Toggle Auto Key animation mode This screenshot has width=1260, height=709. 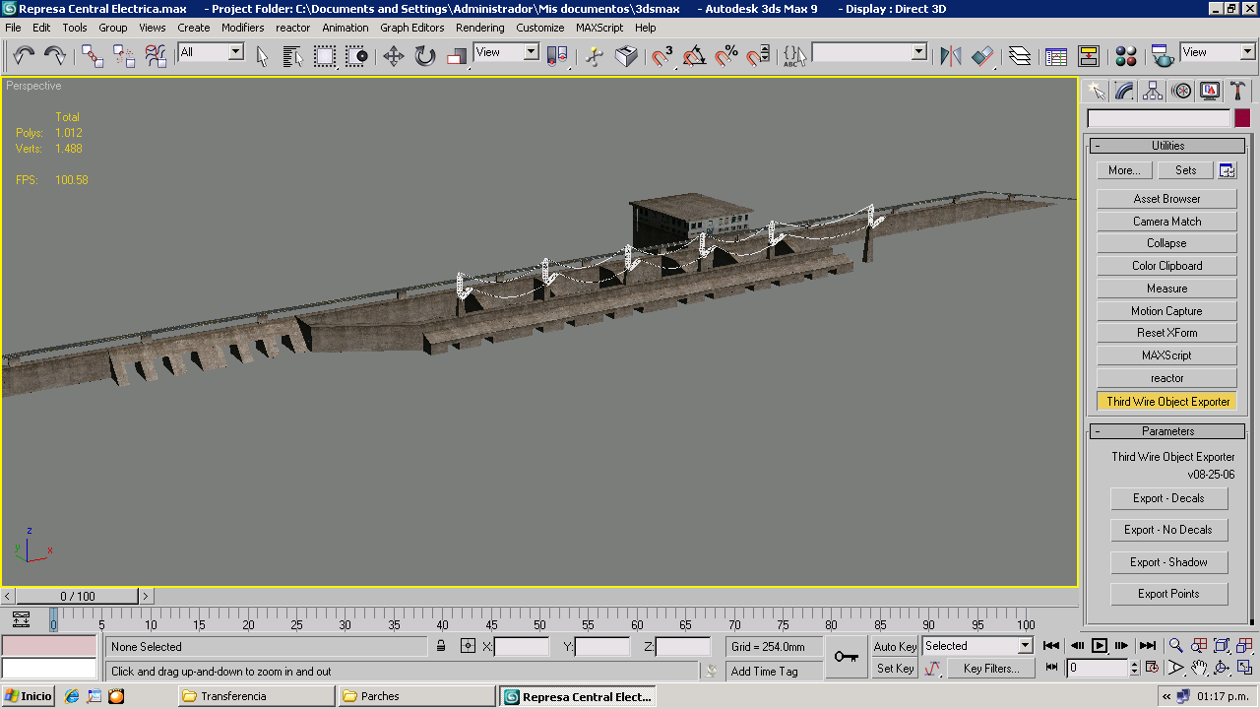[895, 646]
